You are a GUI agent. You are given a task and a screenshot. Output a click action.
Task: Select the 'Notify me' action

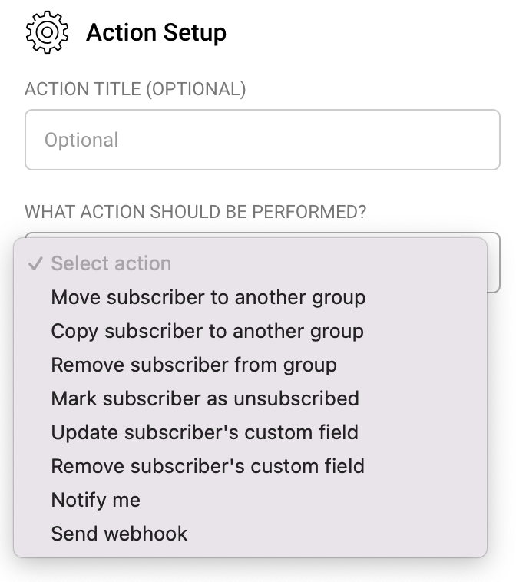(96, 500)
